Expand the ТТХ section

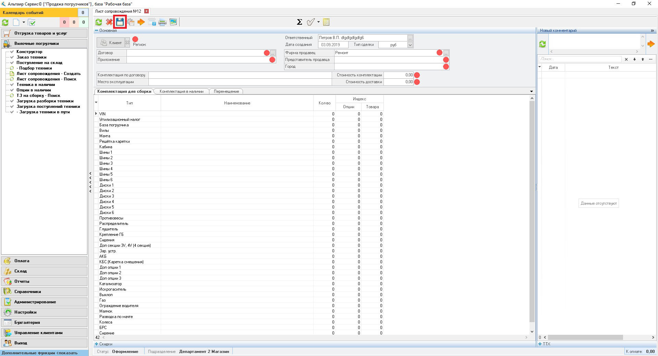[540, 344]
